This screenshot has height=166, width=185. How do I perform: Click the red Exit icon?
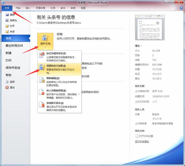[7, 87]
